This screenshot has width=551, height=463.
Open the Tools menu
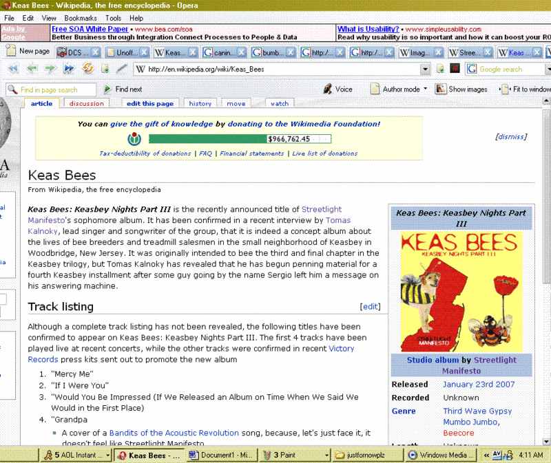(113, 19)
